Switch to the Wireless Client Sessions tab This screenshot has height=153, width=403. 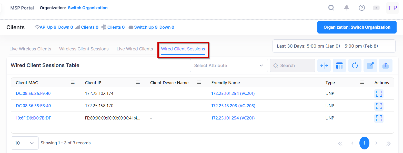click(x=84, y=49)
